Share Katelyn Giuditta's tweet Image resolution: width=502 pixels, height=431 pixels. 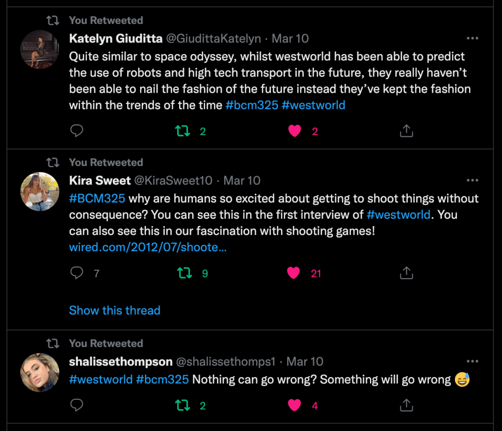tap(406, 131)
